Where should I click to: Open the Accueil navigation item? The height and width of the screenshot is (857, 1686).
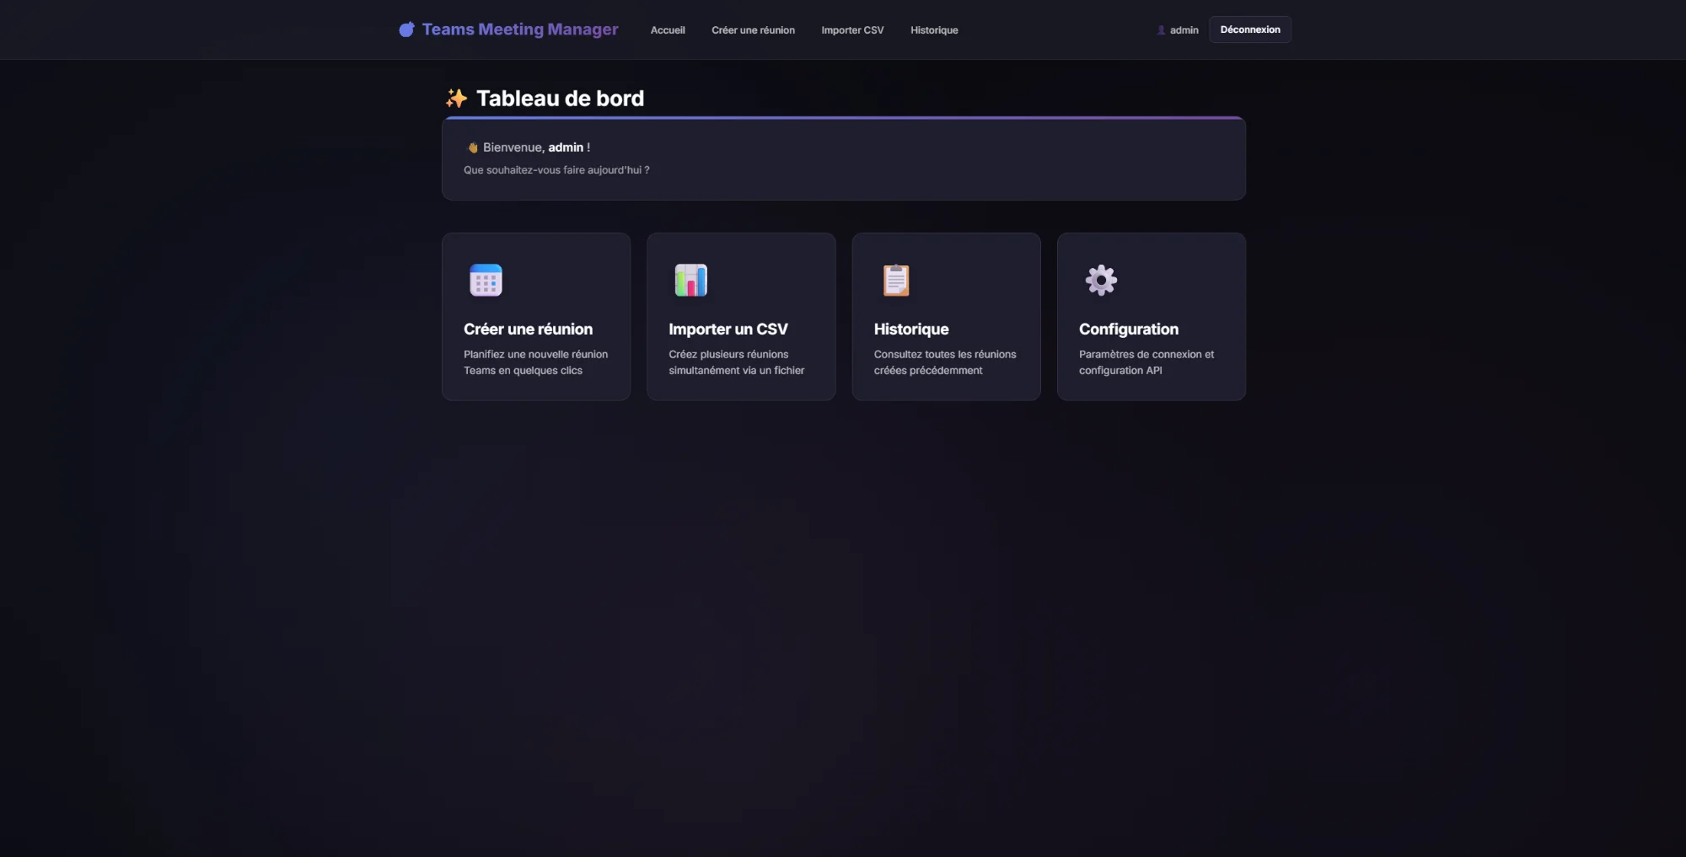click(x=667, y=29)
